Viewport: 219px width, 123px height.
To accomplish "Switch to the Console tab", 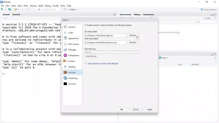I will pyautogui.click(x=6, y=14).
